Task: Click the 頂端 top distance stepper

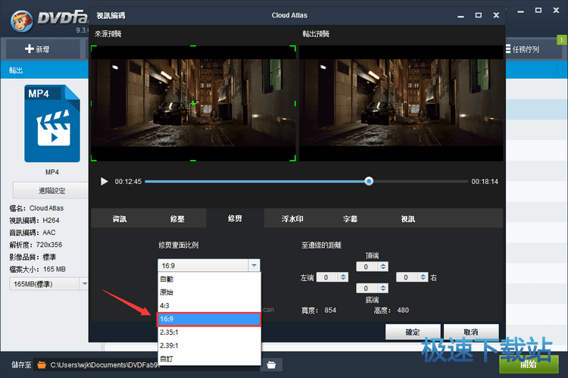Action: [383, 267]
